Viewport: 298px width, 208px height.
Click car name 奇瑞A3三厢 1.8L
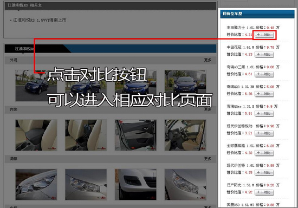[240, 67]
